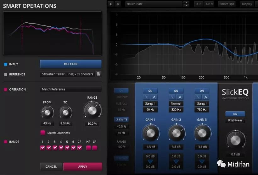Click the 30.0 % range value field
This screenshot has width=258, height=175.
92,123
